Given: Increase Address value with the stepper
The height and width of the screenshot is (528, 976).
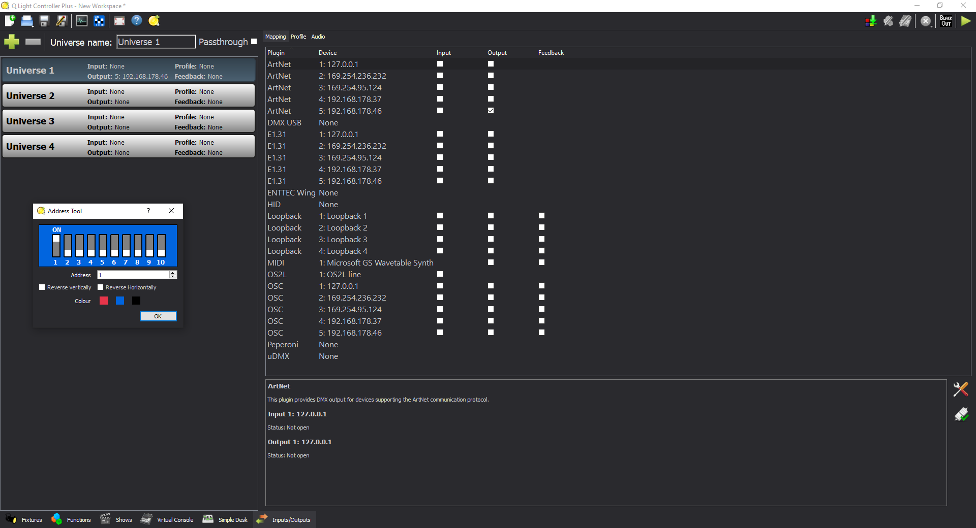Looking at the screenshot, I should (x=173, y=273).
